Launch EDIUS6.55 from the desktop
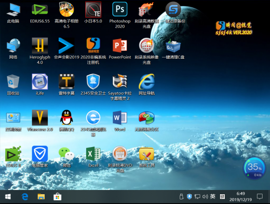Viewport: 270px width, 204px height. pos(40,9)
